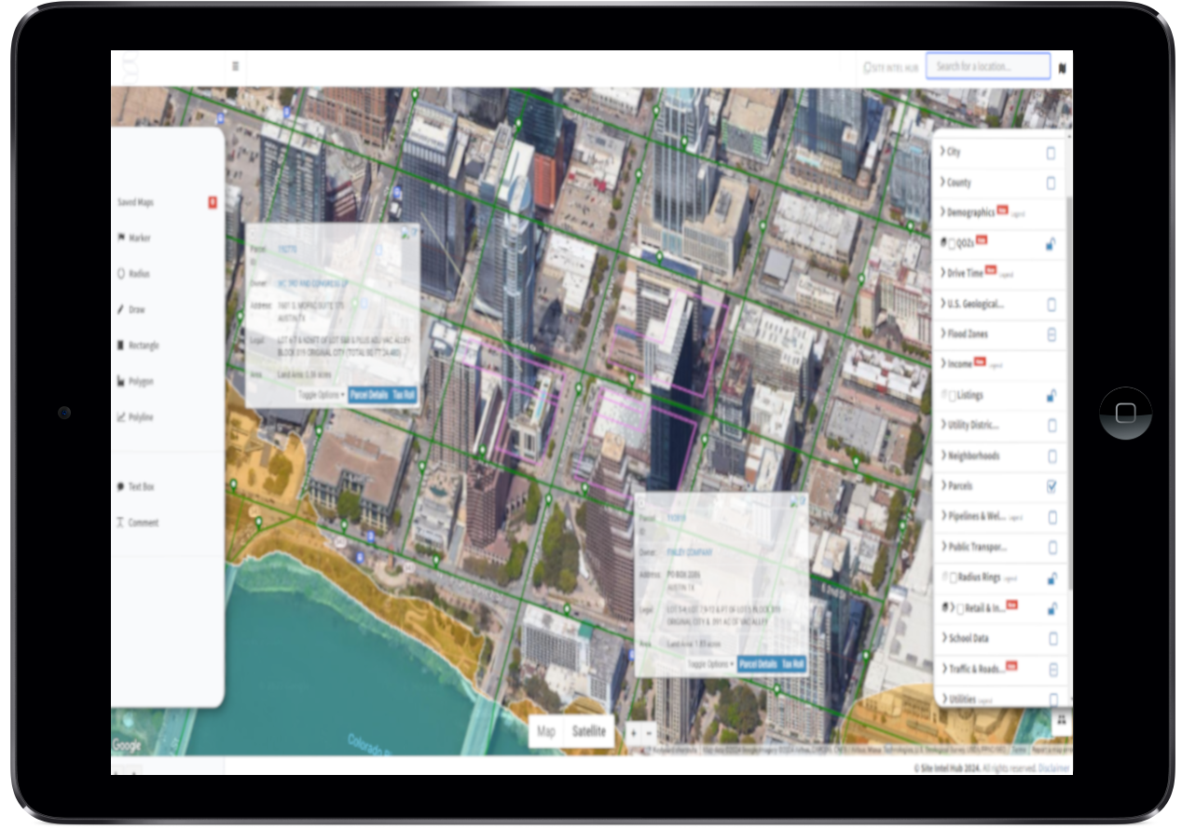Expand the Flood Zones layer group
This screenshot has height=829, width=1182.
965,334
